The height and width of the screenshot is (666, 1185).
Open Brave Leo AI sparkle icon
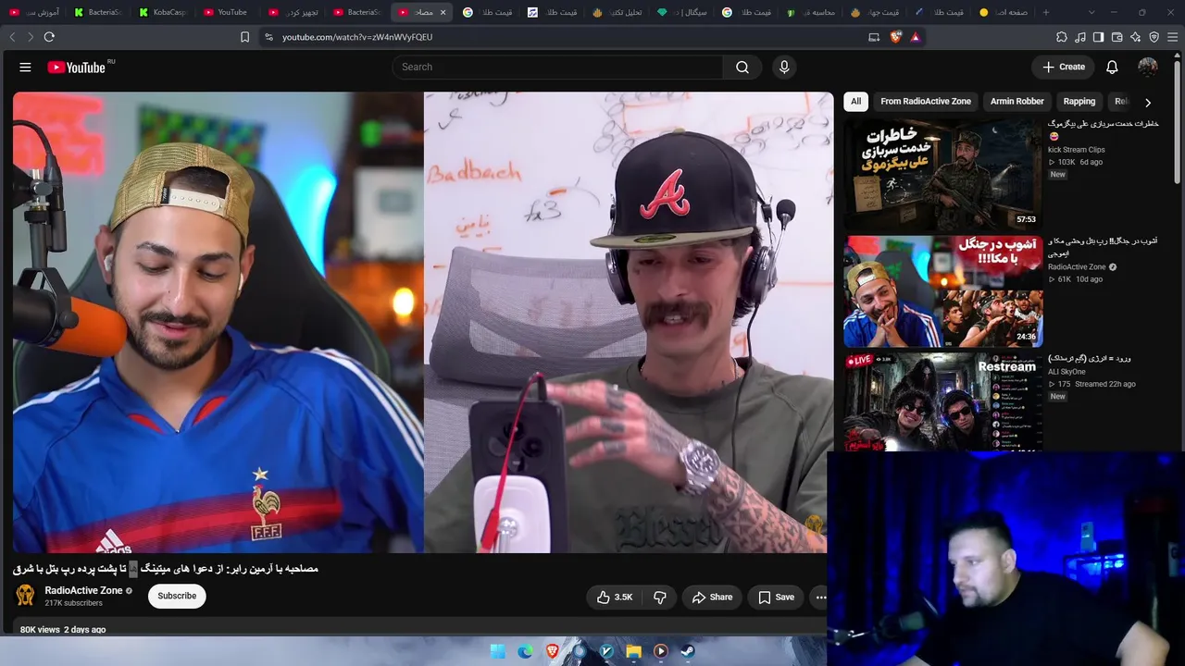click(x=1136, y=37)
